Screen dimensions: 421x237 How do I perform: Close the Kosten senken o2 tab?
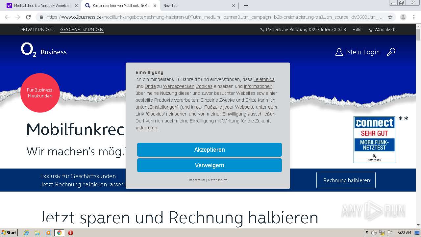point(155,6)
